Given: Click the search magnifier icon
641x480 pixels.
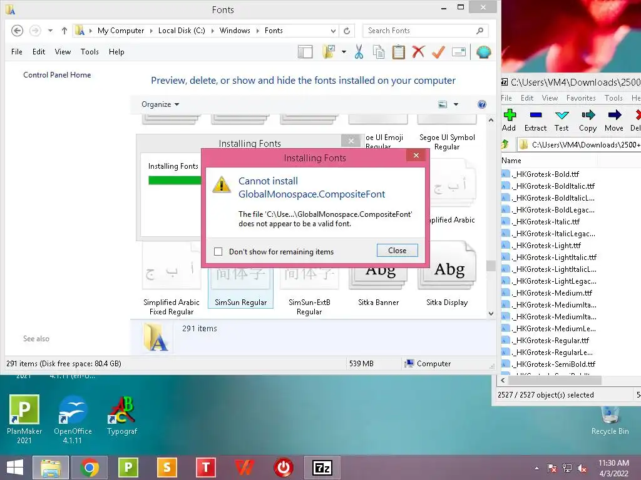Looking at the screenshot, I should tap(480, 31).
